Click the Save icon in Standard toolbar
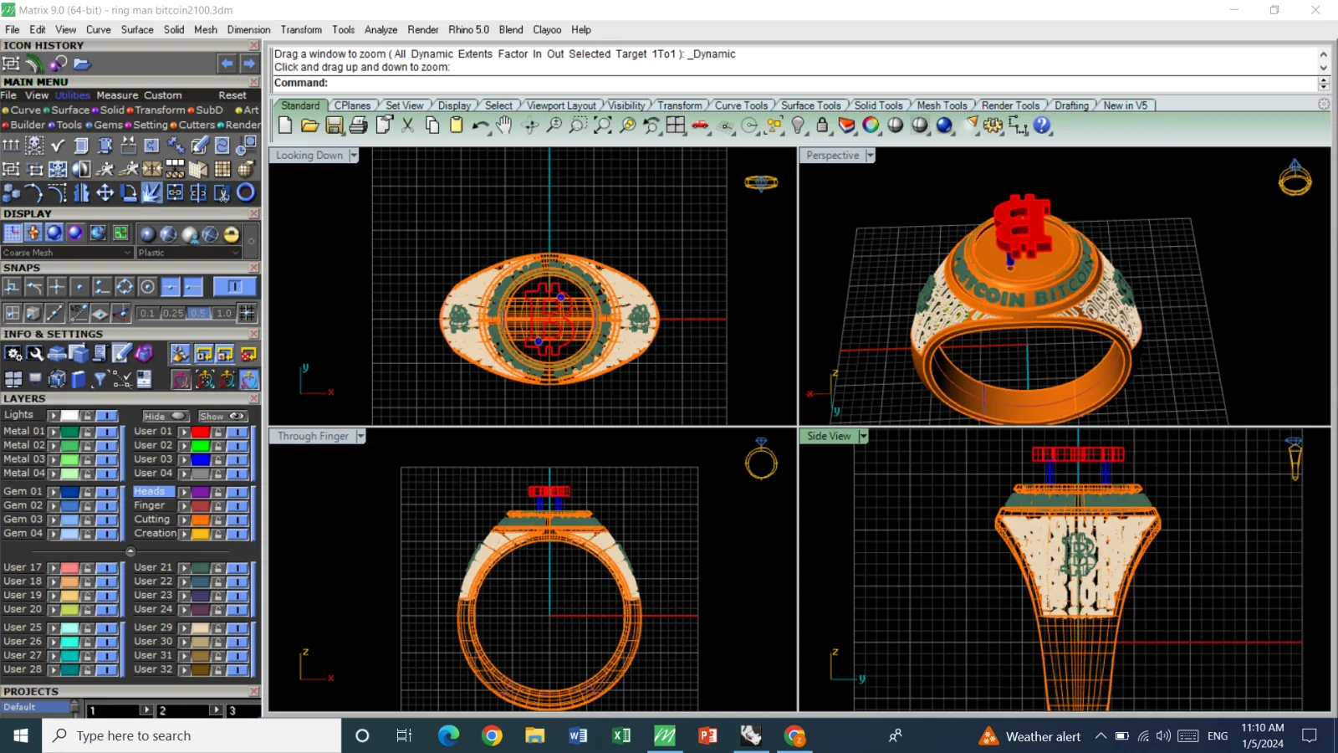Viewport: 1338px width, 753px height. coord(334,125)
